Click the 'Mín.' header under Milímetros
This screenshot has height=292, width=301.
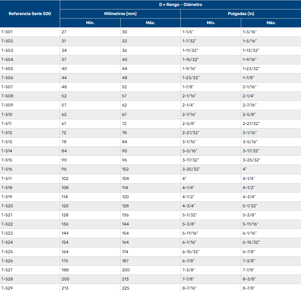pyautogui.click(x=90, y=23)
